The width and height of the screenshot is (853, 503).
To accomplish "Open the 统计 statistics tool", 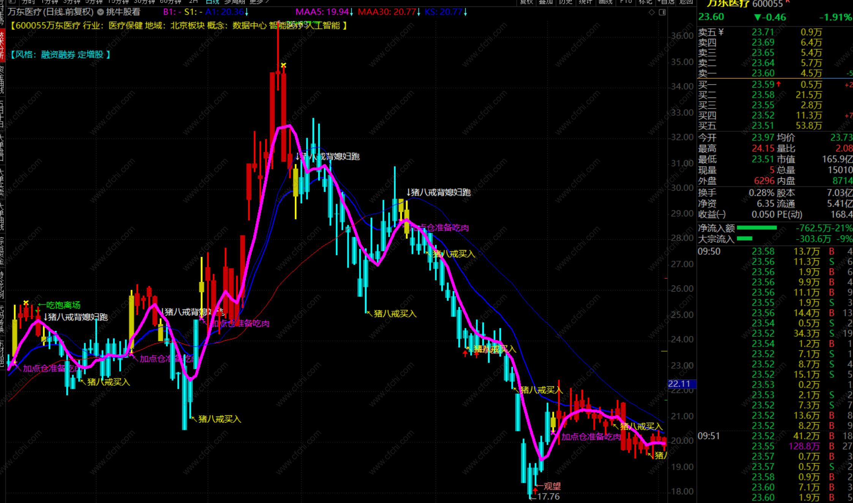I will (x=585, y=2).
